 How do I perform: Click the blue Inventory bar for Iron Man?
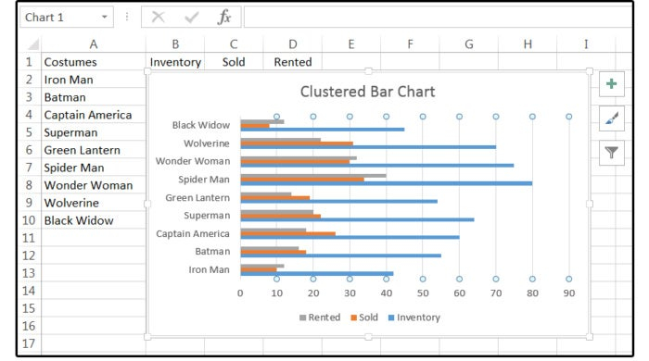(317, 273)
